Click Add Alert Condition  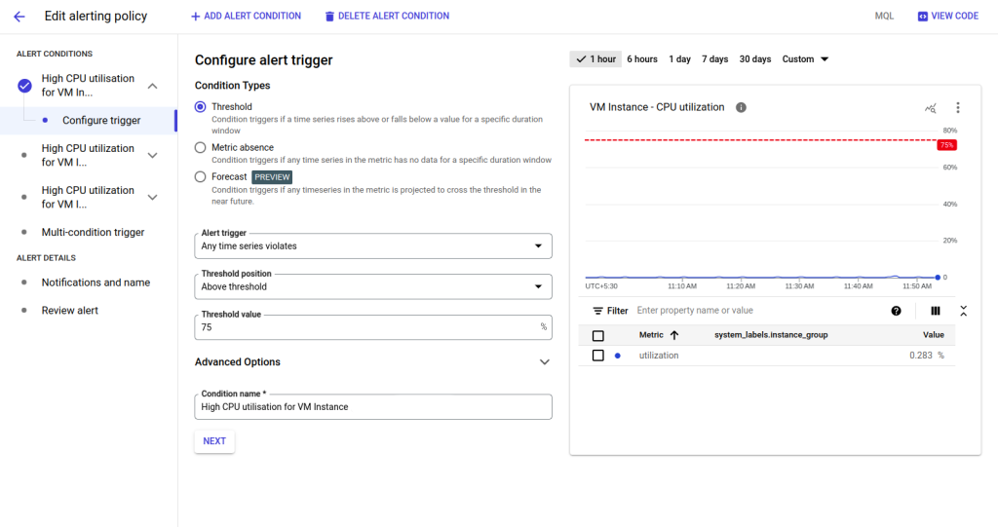pos(246,17)
